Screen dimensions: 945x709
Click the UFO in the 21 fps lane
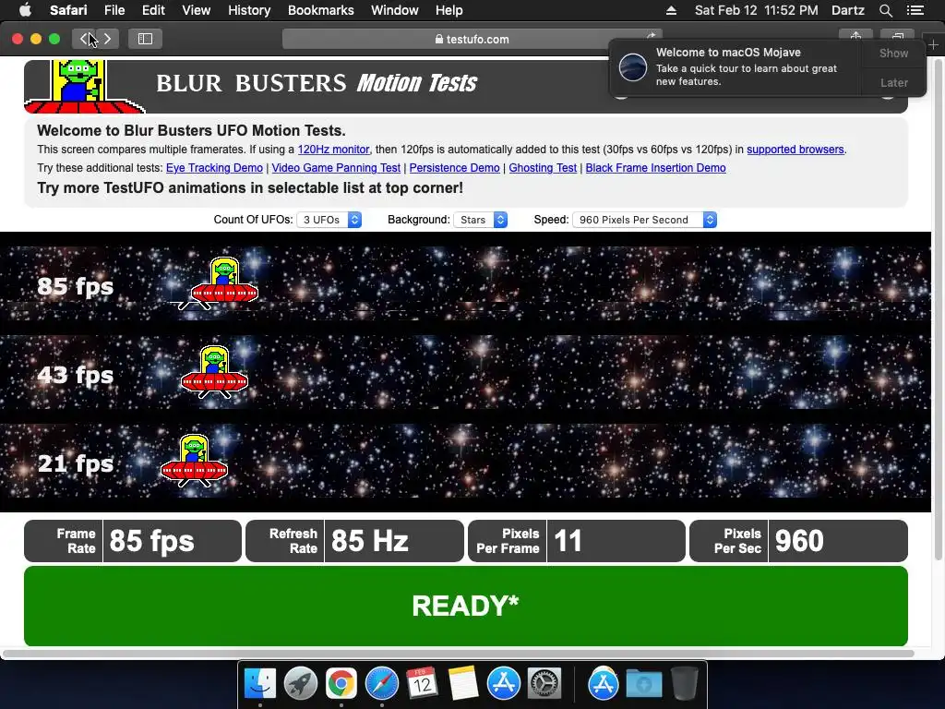194,461
